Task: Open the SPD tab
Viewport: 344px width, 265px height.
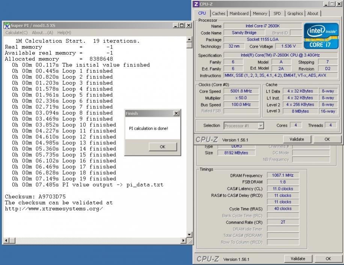Action: tap(277, 13)
